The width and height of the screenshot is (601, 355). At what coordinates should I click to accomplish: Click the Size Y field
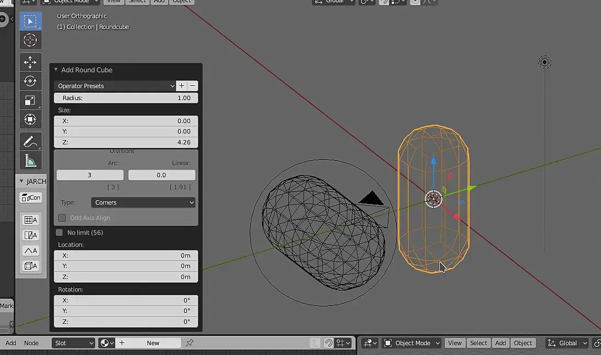click(x=126, y=132)
